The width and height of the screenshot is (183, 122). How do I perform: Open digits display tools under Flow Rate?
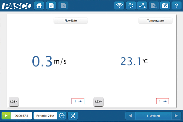pos(14,101)
